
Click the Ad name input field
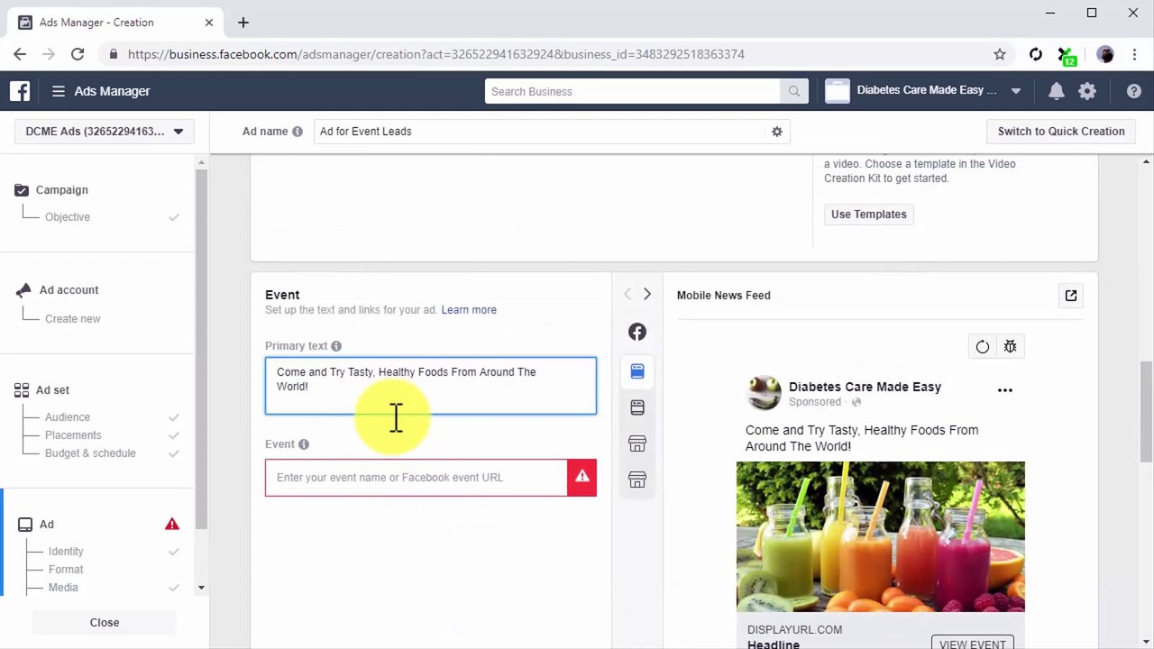[541, 132]
